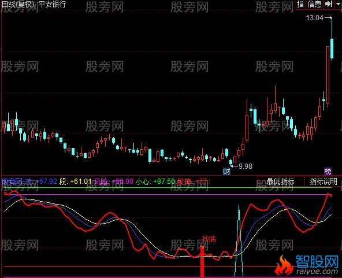Select the 日线(复权) period label
Image resolution: width=342 pixels, height=278 pixels.
coord(18,4)
